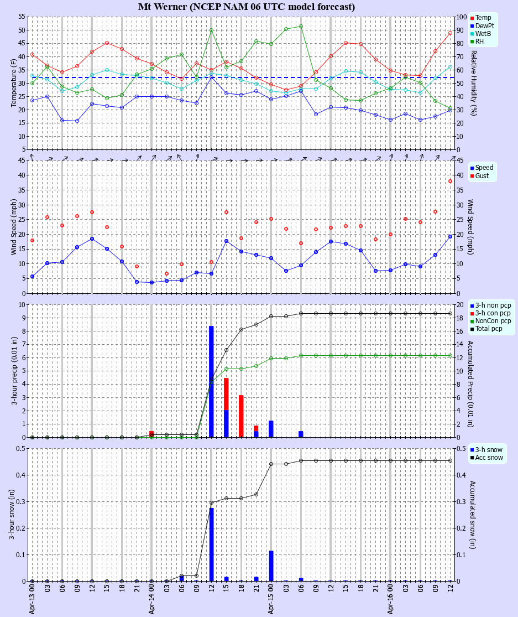
Task: Click the tallest blue 3-hour precip bar
Action: click(211, 382)
